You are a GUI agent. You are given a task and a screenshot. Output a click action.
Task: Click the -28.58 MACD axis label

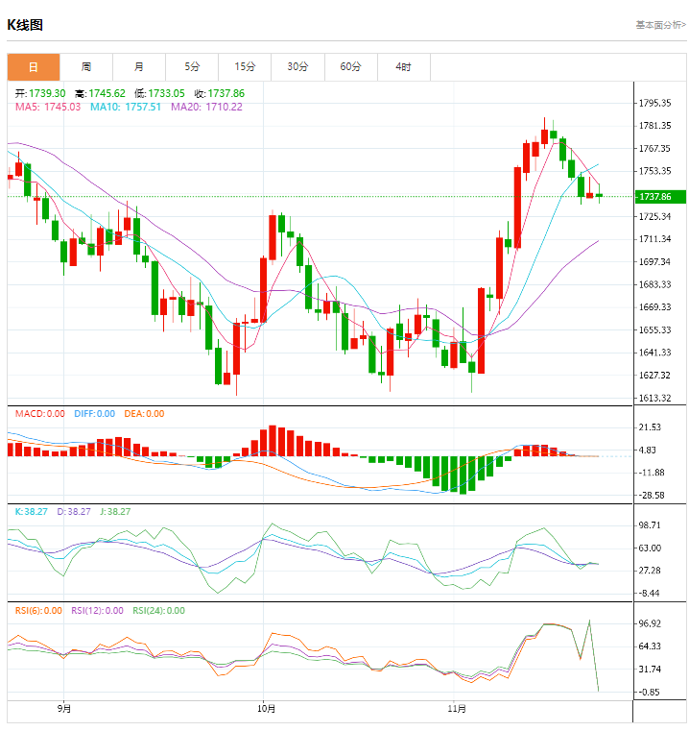(x=652, y=496)
